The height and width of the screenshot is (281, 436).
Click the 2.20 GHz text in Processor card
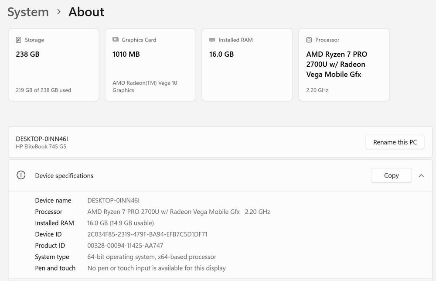(x=317, y=90)
